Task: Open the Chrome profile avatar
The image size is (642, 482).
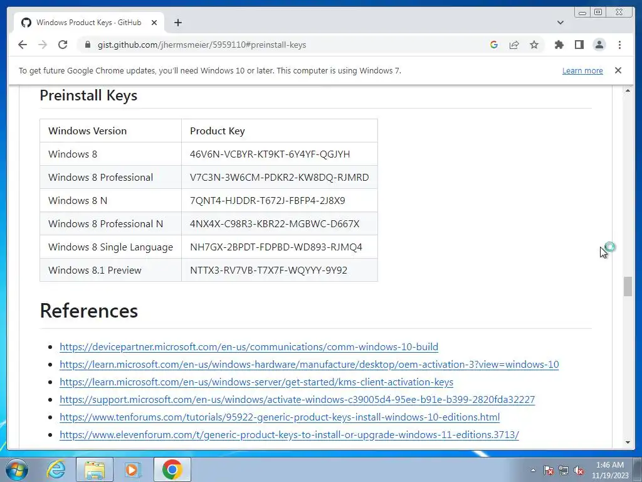Action: [x=599, y=45]
